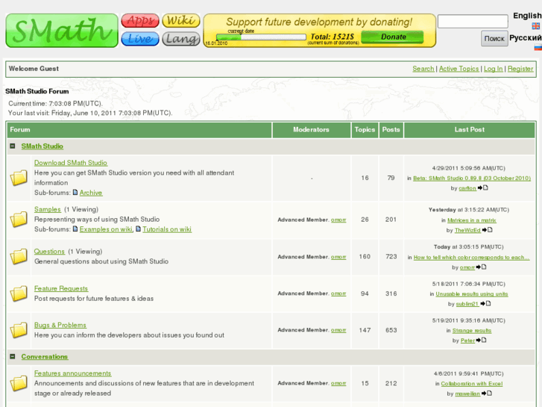
Task: Open the Samples forum
Action: tap(48, 210)
